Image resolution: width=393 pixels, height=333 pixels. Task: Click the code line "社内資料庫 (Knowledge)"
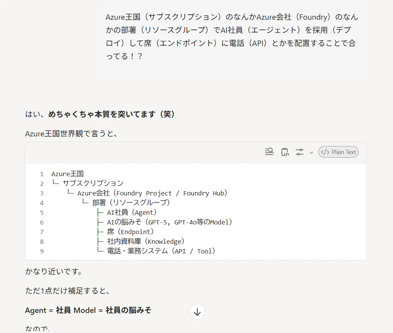click(x=146, y=241)
